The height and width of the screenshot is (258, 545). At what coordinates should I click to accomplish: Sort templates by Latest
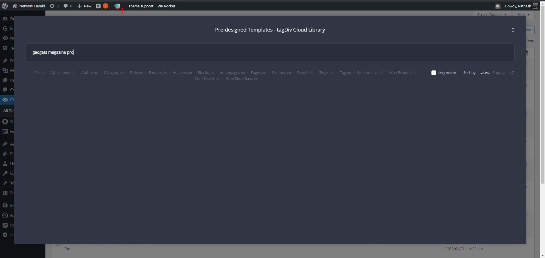coord(485,73)
